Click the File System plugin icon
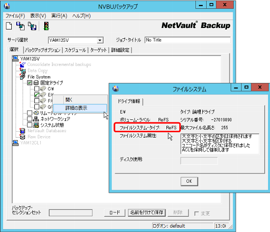 pos(23,77)
